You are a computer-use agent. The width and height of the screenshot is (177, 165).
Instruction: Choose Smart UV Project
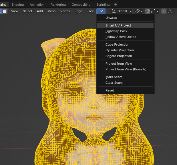[125, 25]
